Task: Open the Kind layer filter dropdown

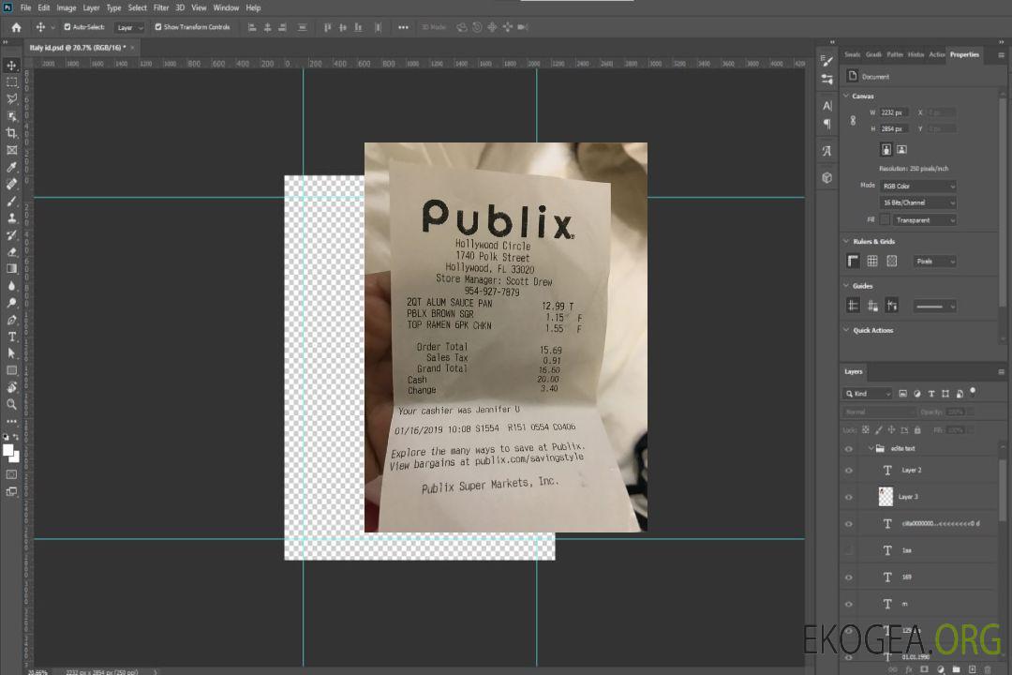Action: pyautogui.click(x=868, y=394)
